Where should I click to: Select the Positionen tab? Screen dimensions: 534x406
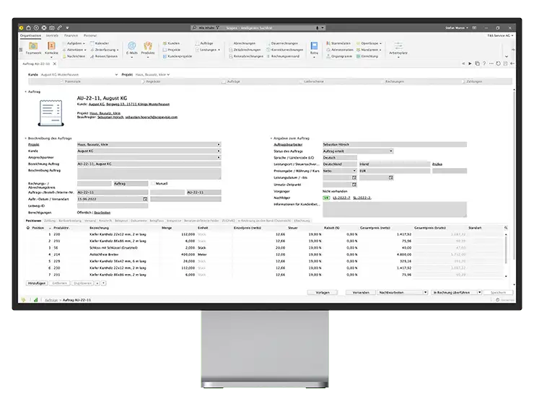click(33, 221)
